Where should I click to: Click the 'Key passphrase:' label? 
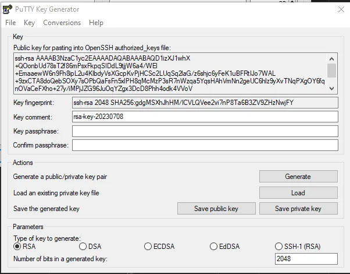pyautogui.click(x=36, y=131)
